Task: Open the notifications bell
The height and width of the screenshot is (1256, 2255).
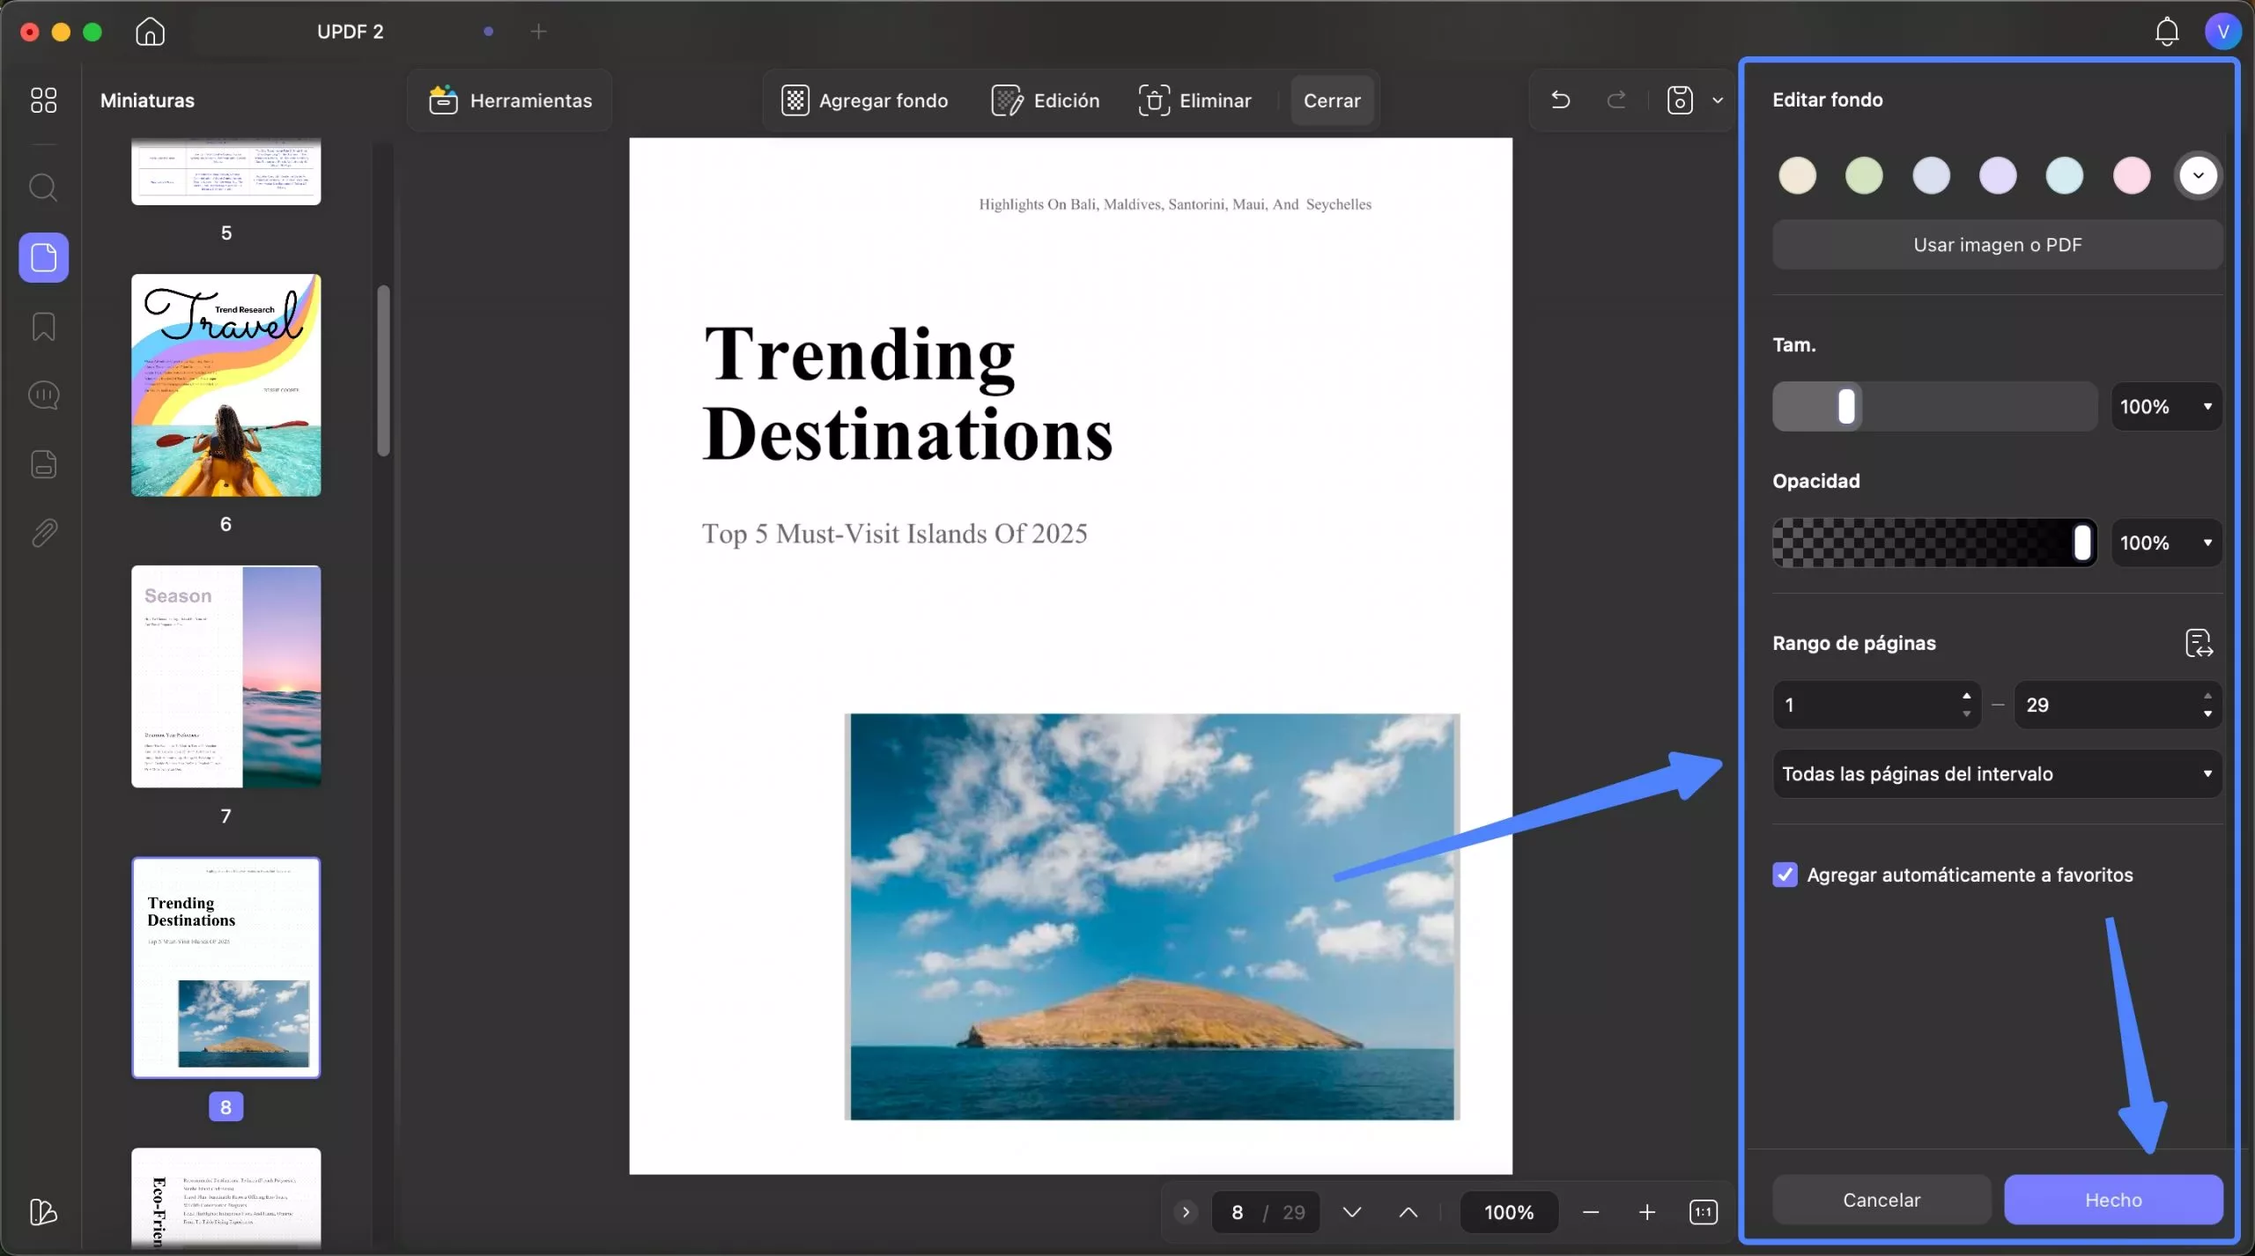Action: pos(2166,32)
